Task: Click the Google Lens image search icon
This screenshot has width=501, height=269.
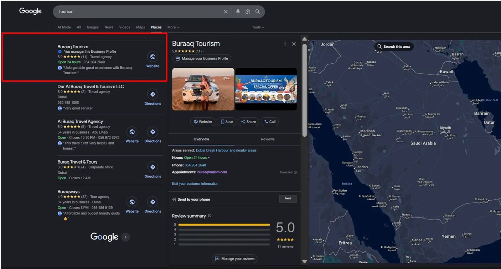Action: point(248,12)
